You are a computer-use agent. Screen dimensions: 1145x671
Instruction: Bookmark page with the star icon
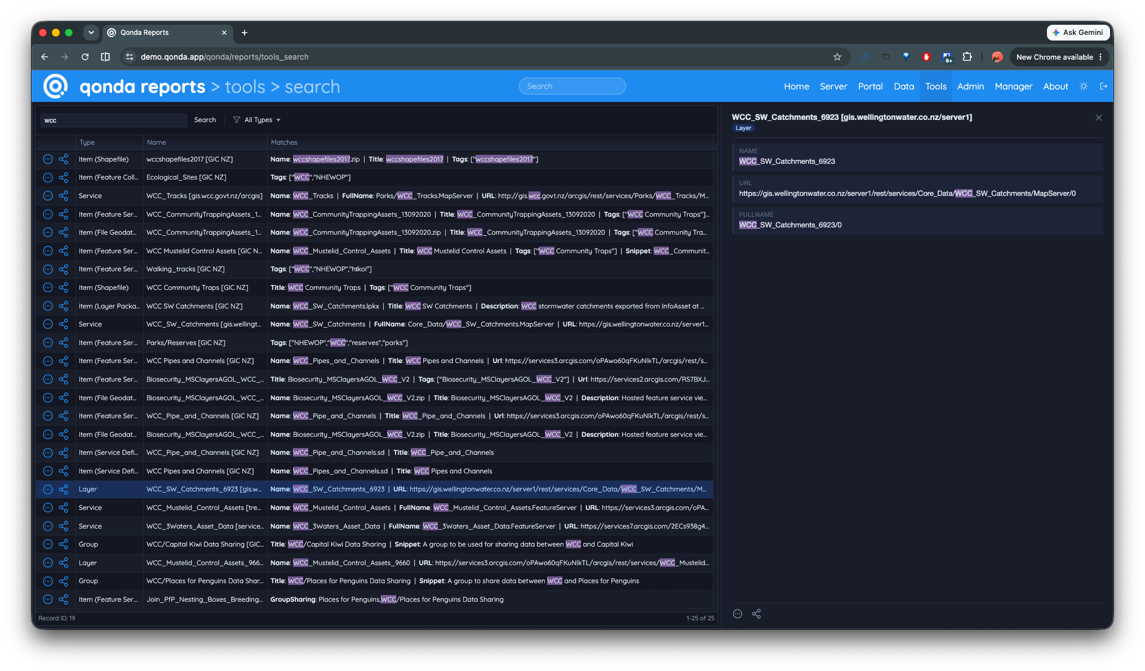tap(837, 57)
